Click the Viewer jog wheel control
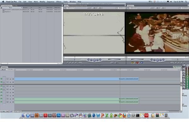189x122 pixels. pyautogui.click(x=114, y=59)
